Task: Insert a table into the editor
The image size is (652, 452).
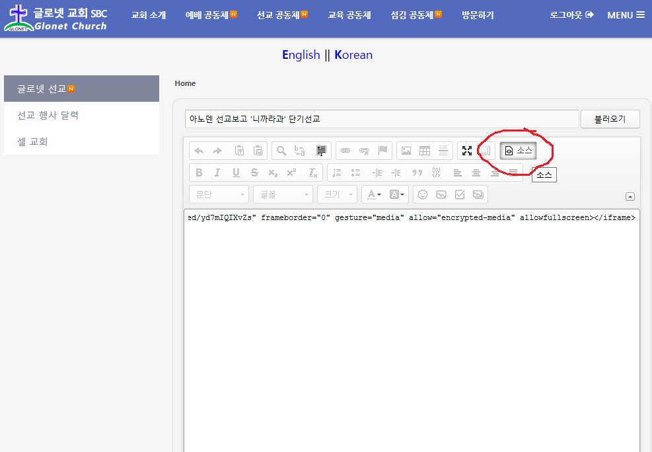Action: [425, 151]
